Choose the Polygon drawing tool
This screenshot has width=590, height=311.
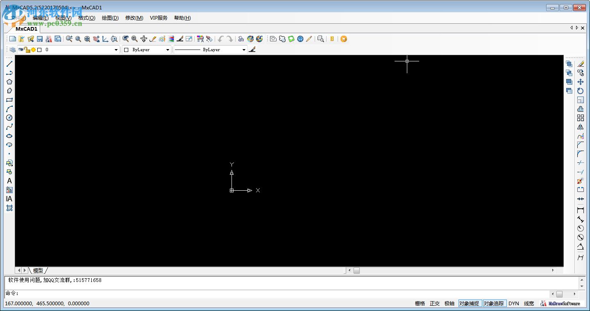click(9, 82)
